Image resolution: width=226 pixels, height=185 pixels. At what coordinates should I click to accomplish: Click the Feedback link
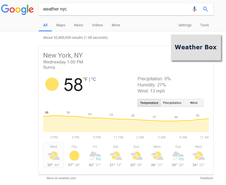click(206, 178)
